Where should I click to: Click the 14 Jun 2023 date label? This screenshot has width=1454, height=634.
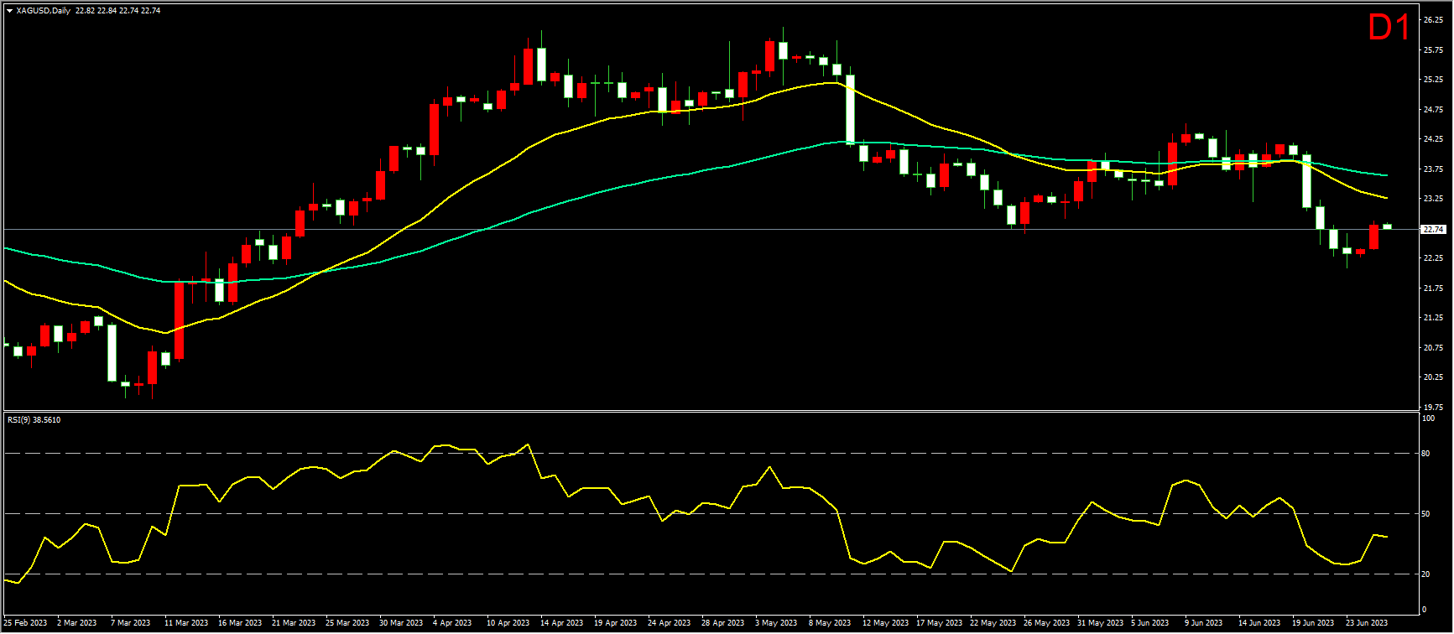point(1260,623)
